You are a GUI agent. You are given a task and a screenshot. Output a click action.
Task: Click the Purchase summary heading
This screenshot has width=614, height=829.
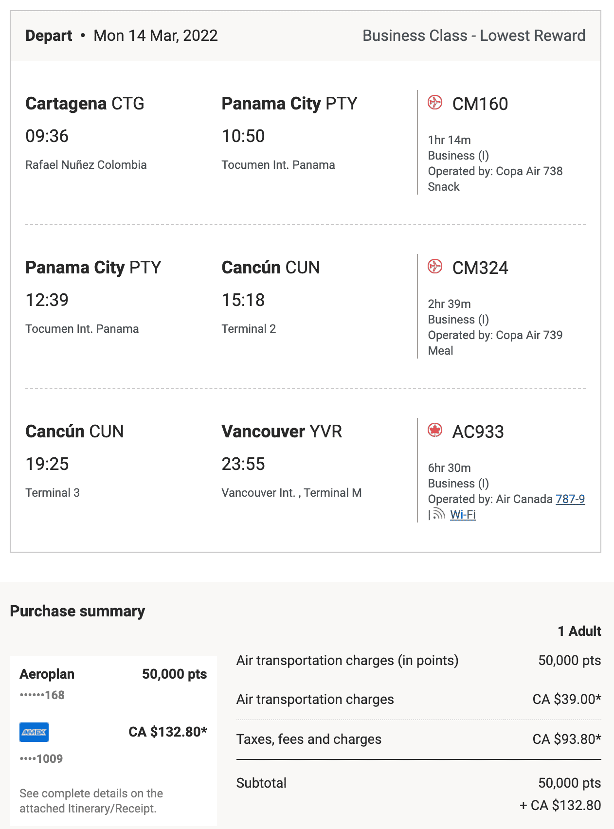tap(77, 611)
